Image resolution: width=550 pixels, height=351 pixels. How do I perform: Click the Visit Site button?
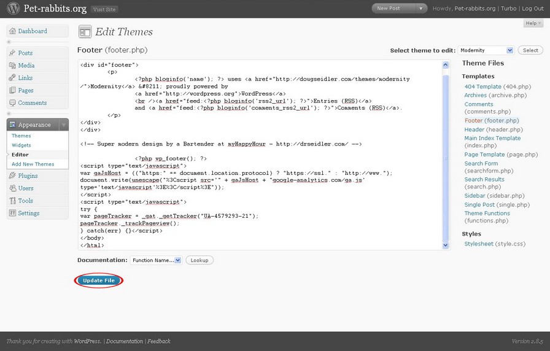point(104,9)
